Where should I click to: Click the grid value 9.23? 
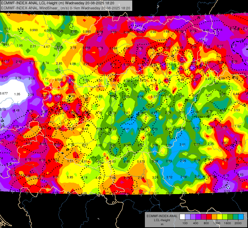coord(193,31)
